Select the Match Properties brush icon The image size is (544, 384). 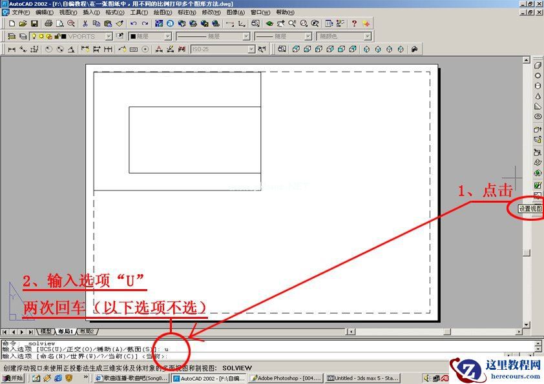click(120, 24)
